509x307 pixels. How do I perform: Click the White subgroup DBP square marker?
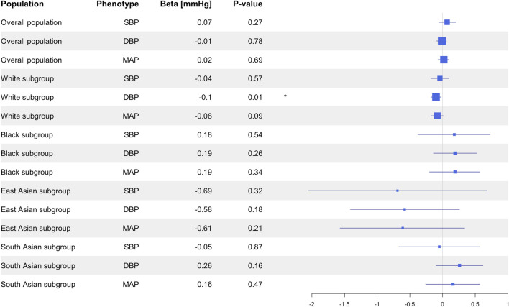pos(436,97)
